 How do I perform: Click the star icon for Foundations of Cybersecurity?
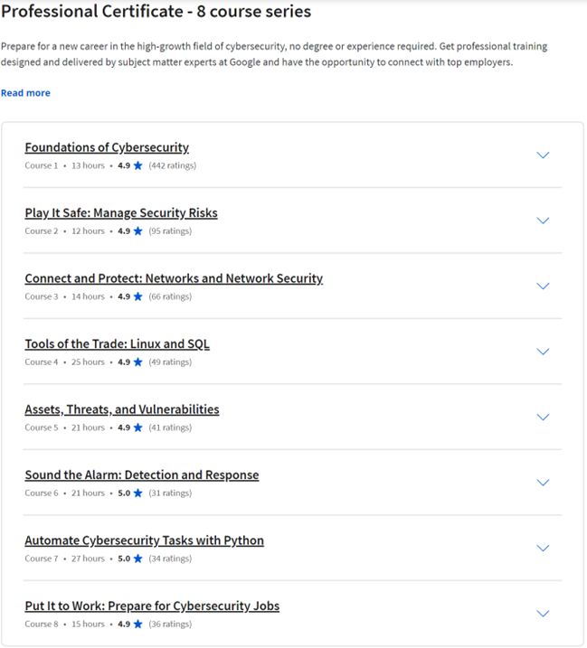[138, 165]
